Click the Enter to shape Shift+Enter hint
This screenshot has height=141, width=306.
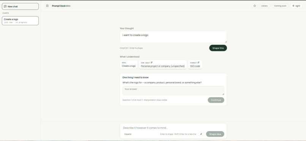coord(178,134)
